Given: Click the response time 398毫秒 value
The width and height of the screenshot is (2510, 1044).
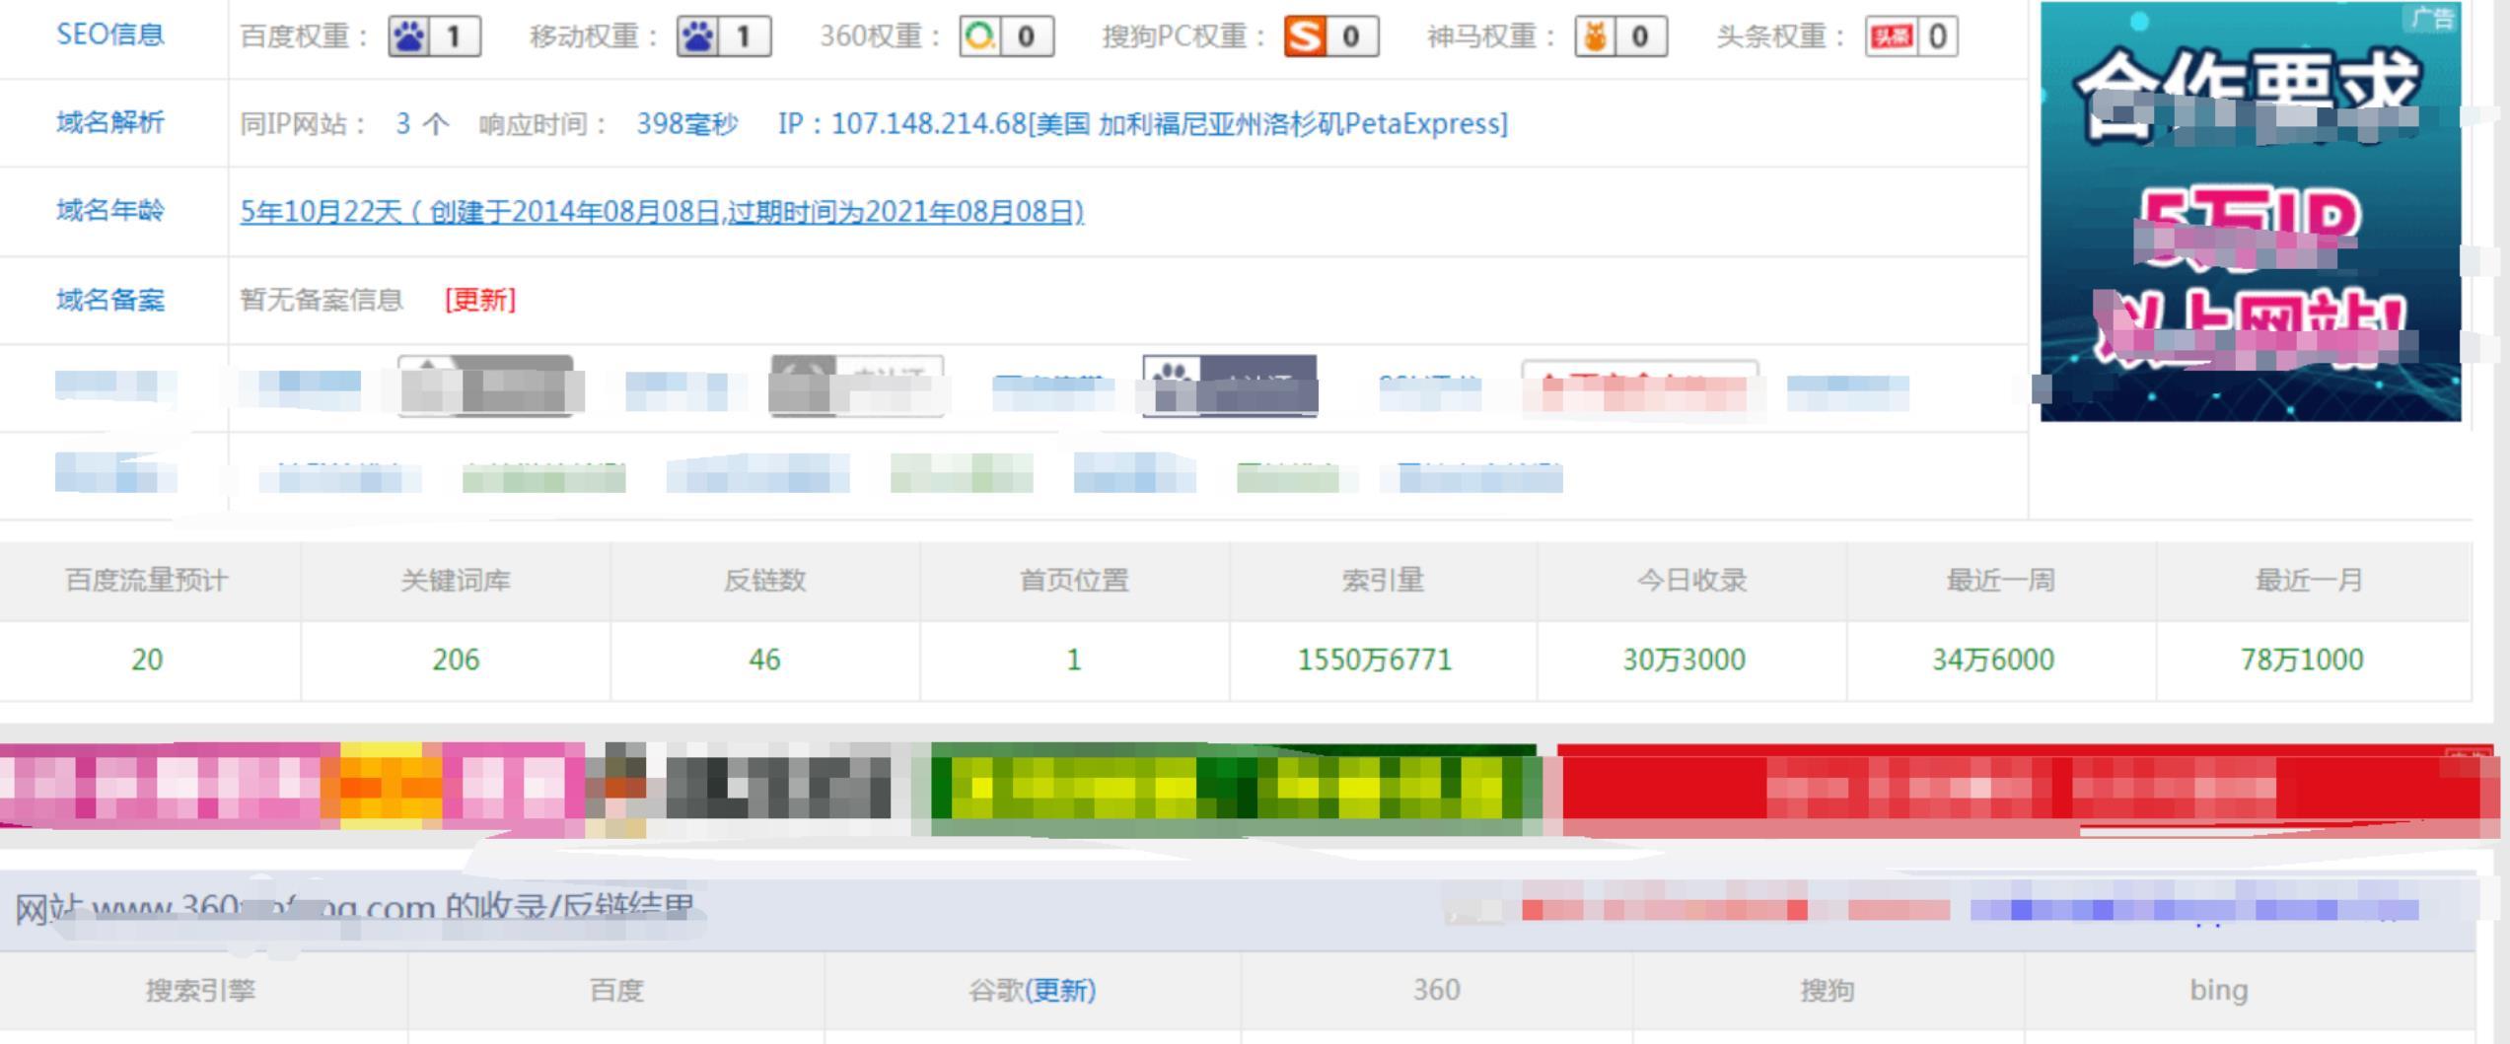Looking at the screenshot, I should pyautogui.click(x=686, y=123).
